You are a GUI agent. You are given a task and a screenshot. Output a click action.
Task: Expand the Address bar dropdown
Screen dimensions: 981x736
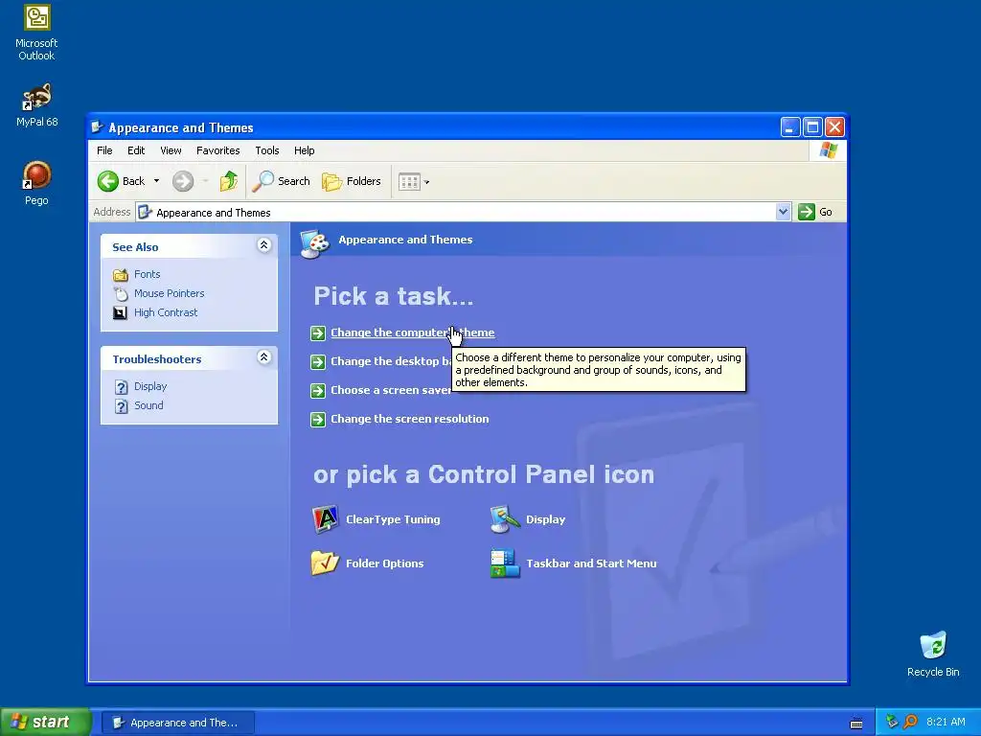[x=783, y=212]
